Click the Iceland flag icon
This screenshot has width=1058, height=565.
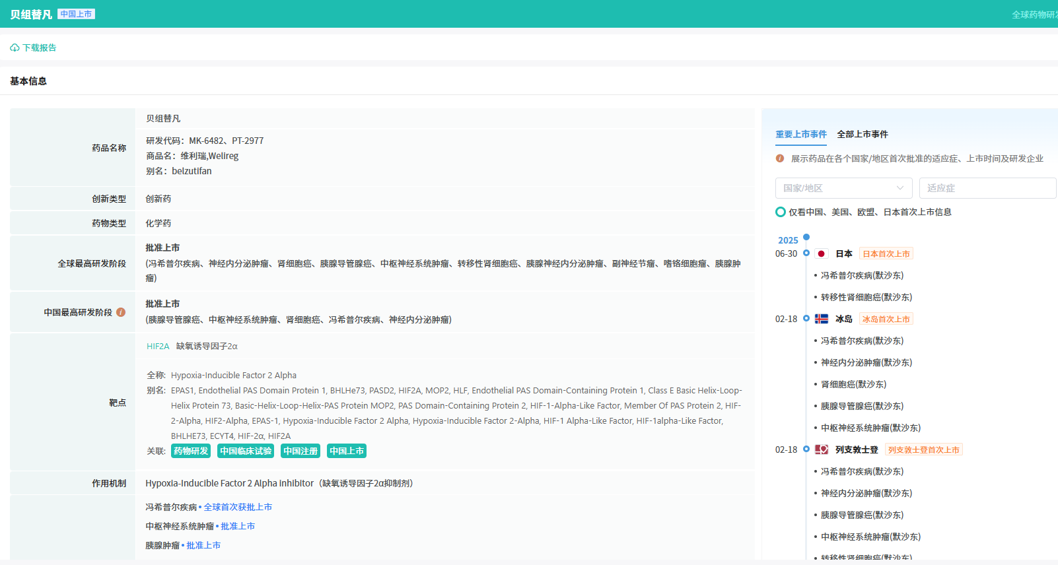(x=821, y=319)
